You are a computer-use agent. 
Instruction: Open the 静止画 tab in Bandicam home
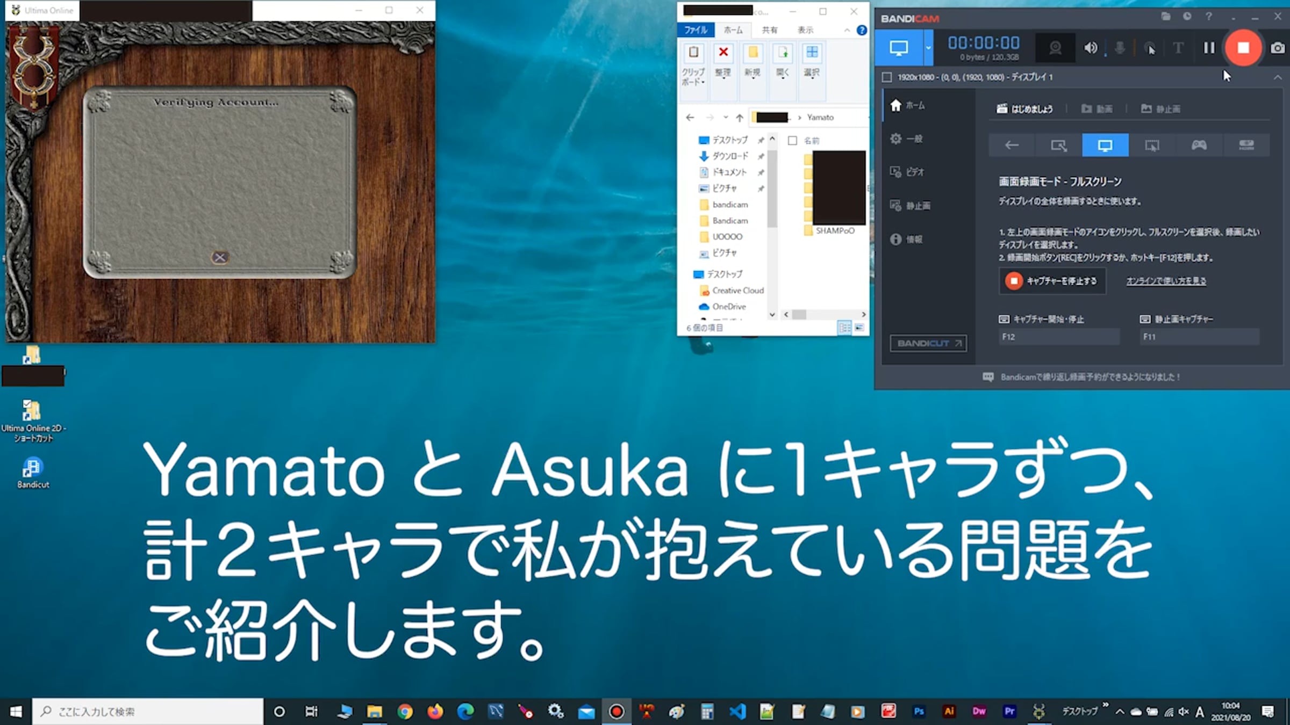click(1160, 109)
